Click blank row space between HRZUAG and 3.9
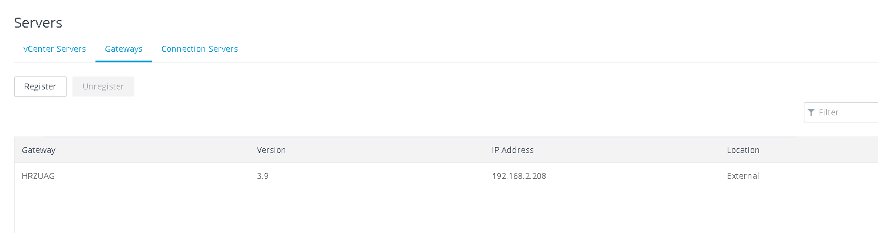This screenshot has height=233, width=878. pos(156,176)
